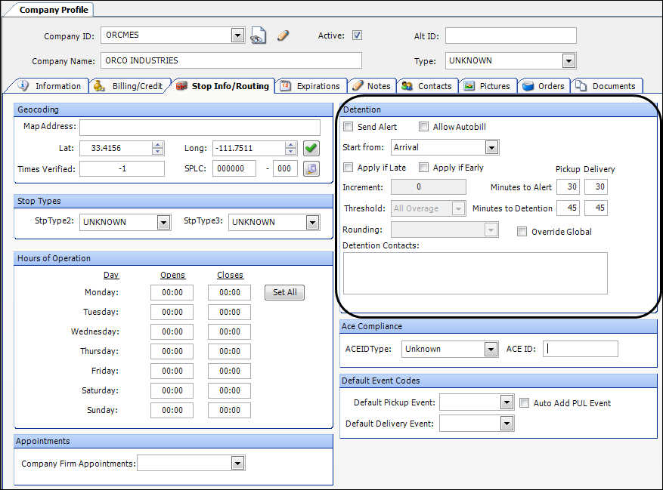Expand the Start from dropdown
Image resolution: width=663 pixels, height=490 pixels.
click(x=491, y=147)
